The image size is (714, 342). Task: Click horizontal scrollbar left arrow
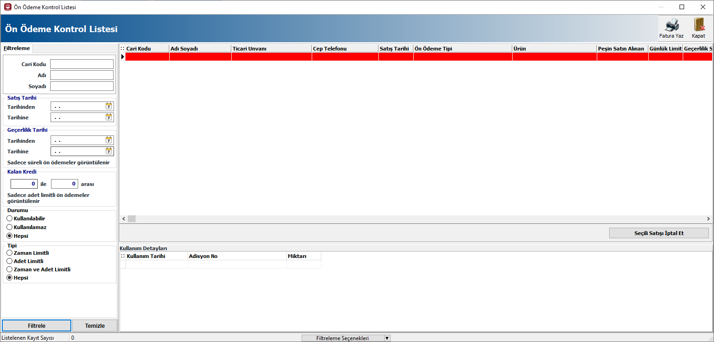(x=123, y=219)
